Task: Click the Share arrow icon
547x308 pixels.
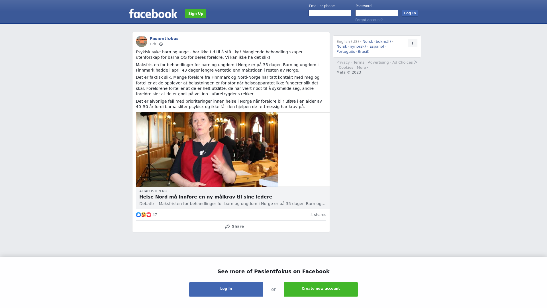Action: pos(227,226)
